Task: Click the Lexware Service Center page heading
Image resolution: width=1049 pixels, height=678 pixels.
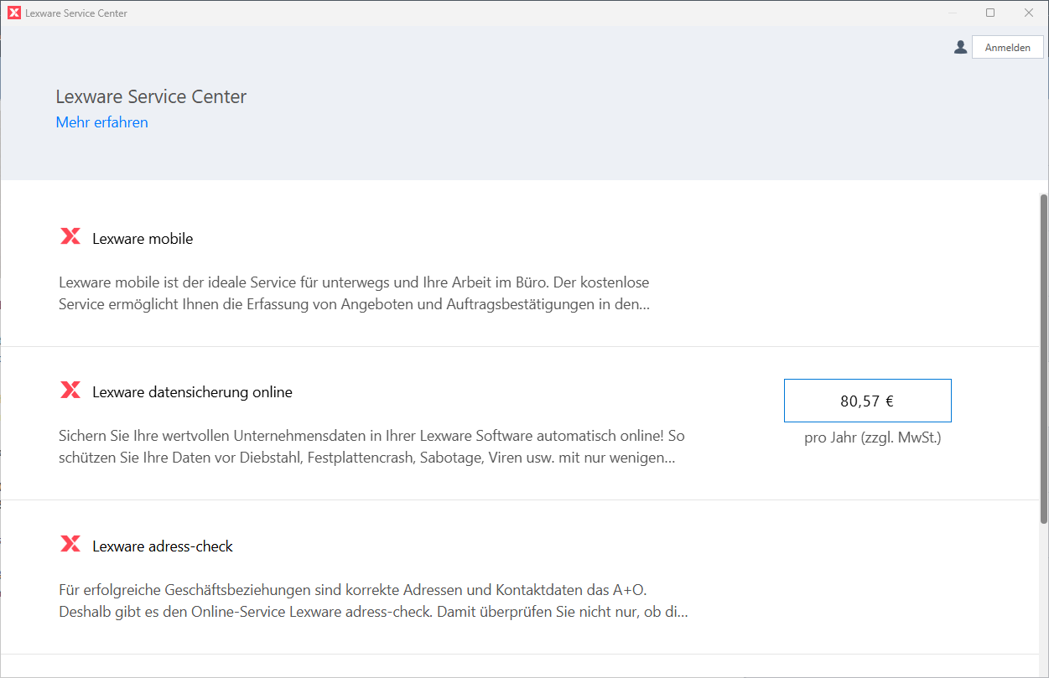Action: [151, 96]
